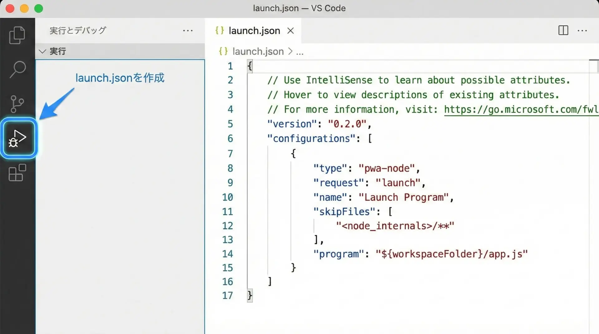Open the Explorer files icon
This screenshot has width=599, height=334.
pos(17,35)
